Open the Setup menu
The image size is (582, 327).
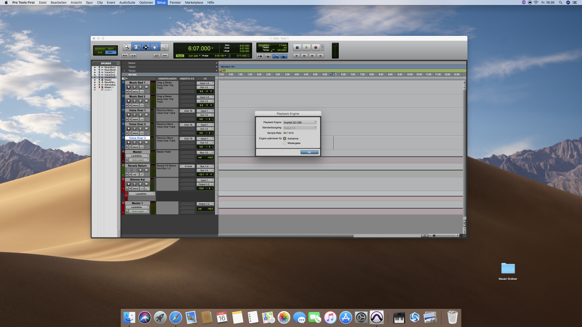161,2
